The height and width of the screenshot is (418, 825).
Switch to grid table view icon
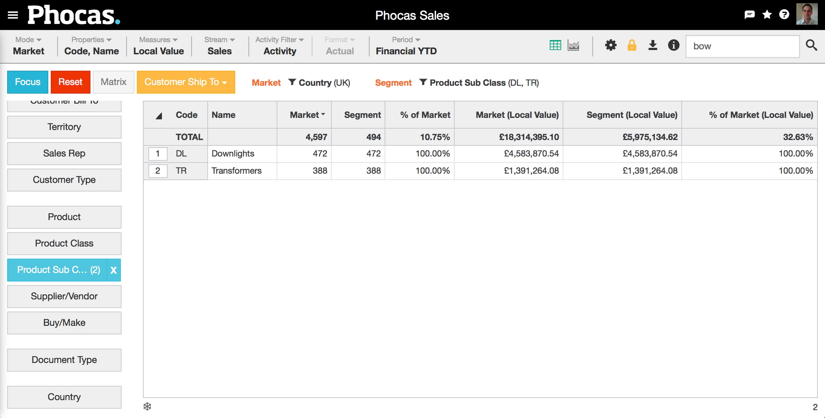click(x=555, y=45)
